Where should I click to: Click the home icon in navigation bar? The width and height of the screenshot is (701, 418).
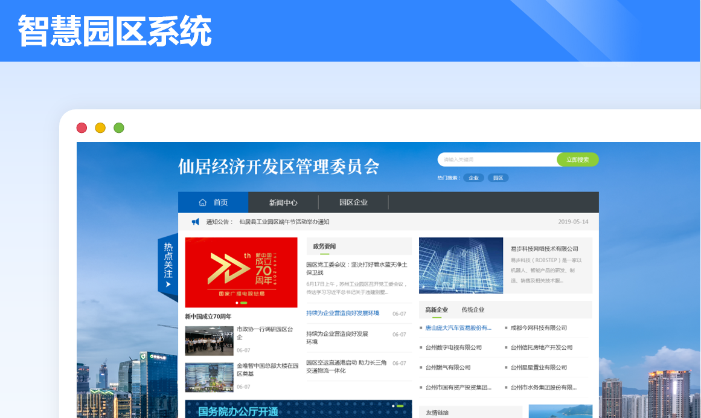202,202
